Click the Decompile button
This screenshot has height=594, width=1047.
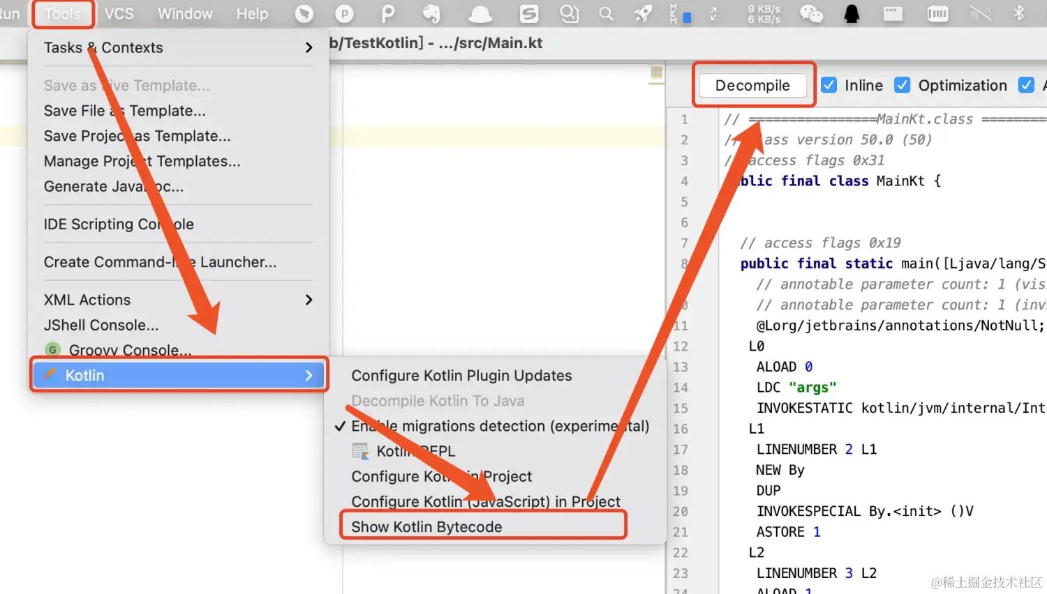[752, 85]
